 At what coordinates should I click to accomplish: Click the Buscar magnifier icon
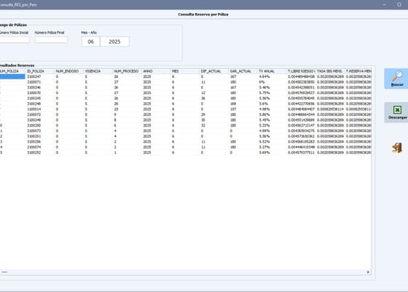click(397, 76)
